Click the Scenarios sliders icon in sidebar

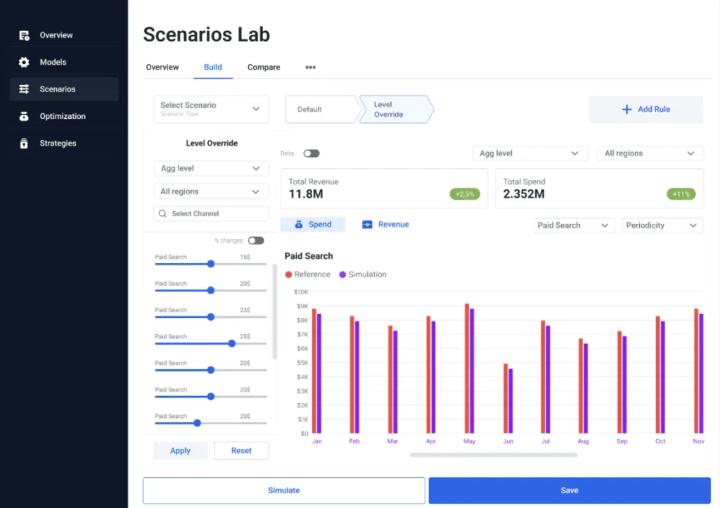click(x=24, y=89)
